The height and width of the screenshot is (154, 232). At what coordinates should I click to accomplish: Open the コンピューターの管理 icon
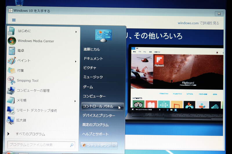tap(11, 90)
